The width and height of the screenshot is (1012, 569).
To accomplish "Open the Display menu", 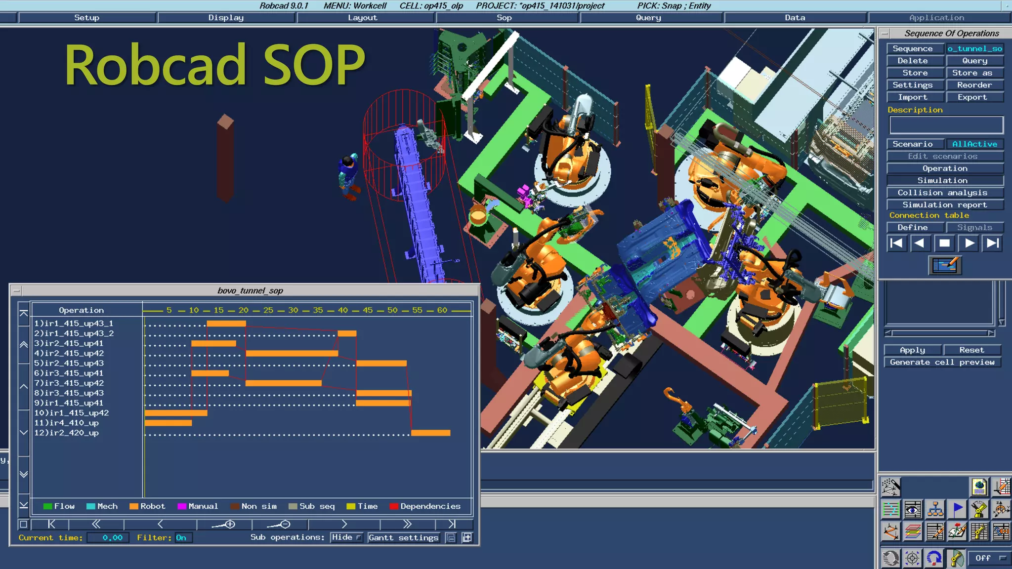I will 226,17.
